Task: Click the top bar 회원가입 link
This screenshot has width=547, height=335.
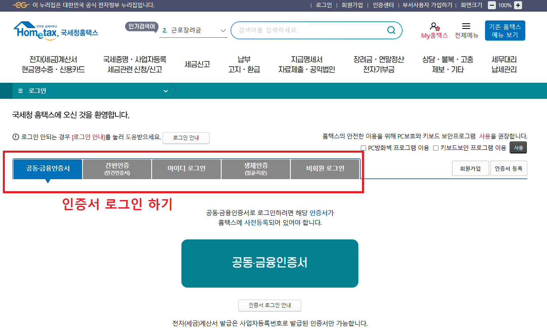Action: 352,5
